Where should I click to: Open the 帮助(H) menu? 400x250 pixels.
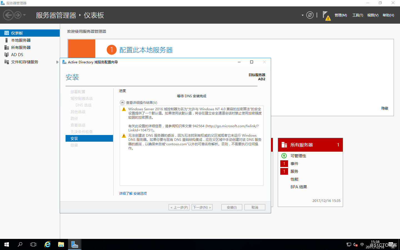pos(388,15)
